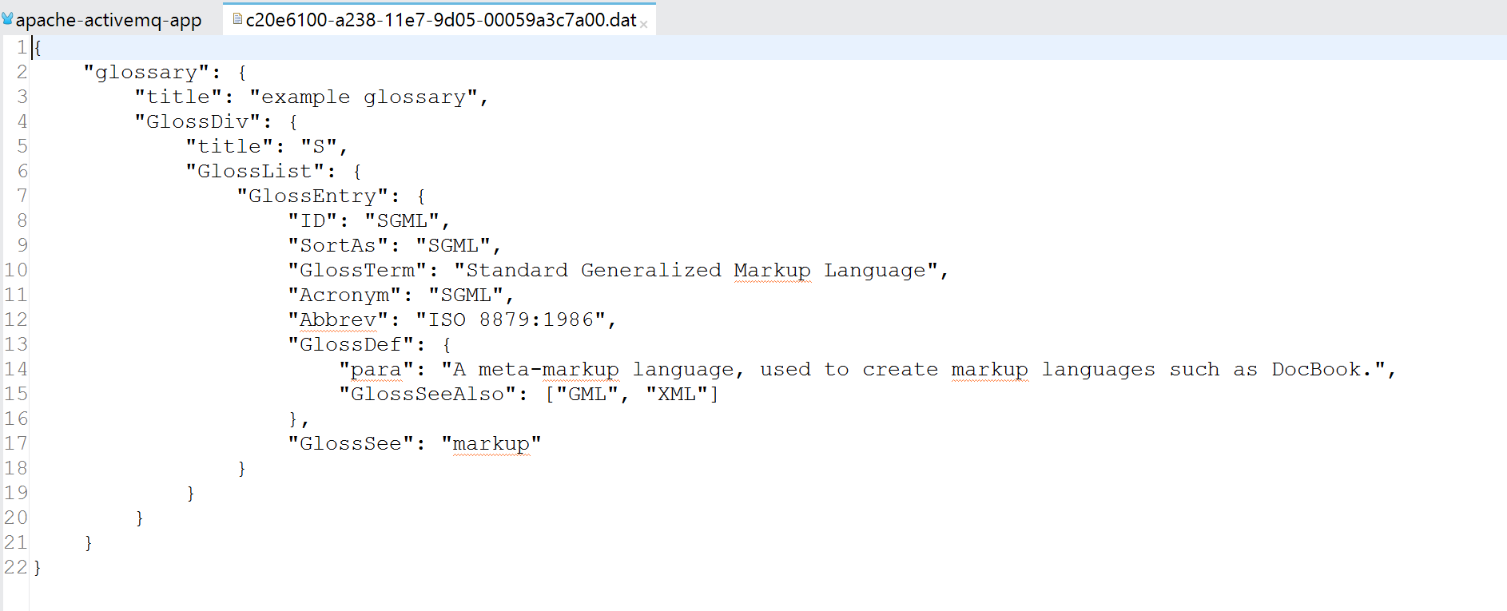Click the "GlossDef" key
Viewport: 1507px width, 611px height.
coord(351,345)
